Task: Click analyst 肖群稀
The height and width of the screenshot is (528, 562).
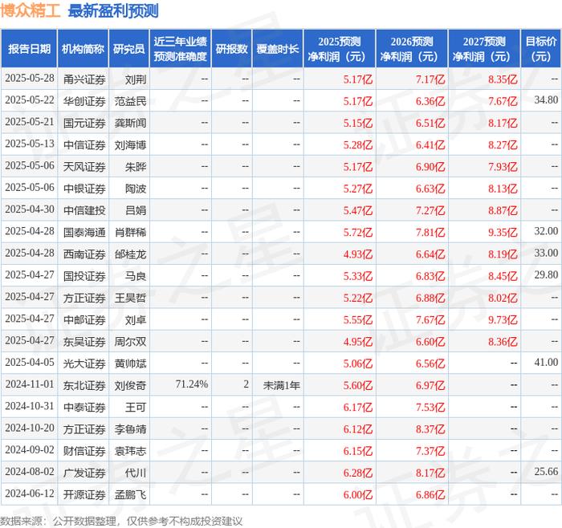Action: coord(130,232)
